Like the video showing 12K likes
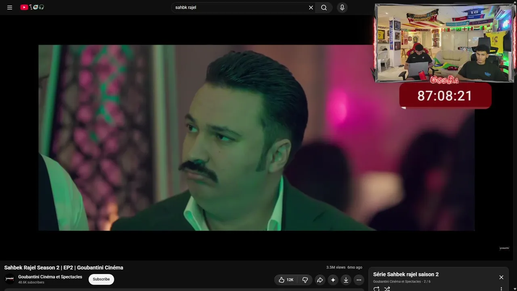Screen dimensions: 517x291 (x=286, y=280)
